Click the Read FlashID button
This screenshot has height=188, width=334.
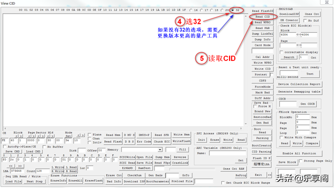[263, 11]
